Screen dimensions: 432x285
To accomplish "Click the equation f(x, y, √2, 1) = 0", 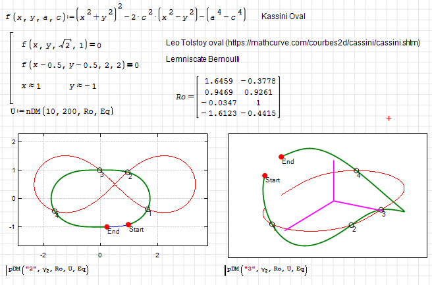I will (63, 45).
